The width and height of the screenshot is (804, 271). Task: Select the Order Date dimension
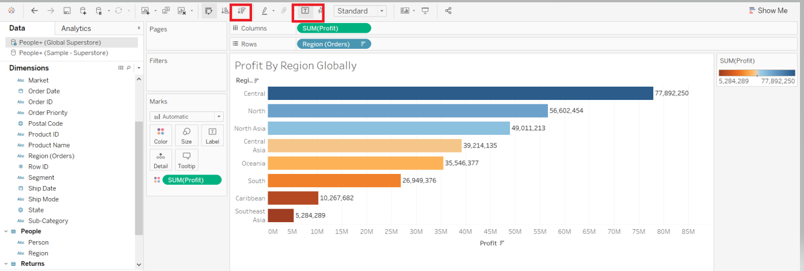point(44,91)
